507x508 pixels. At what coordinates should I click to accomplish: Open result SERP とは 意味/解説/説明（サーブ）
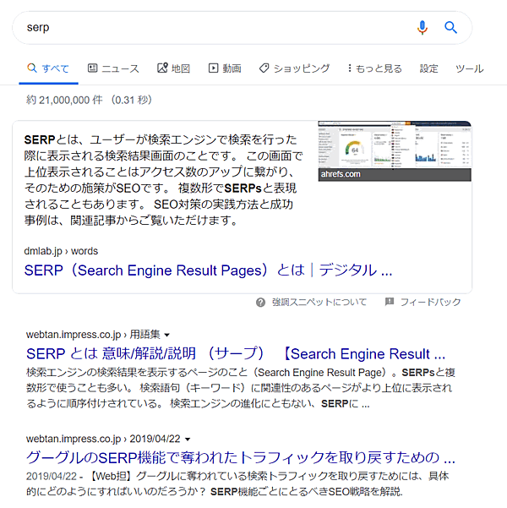pyautogui.click(x=236, y=353)
